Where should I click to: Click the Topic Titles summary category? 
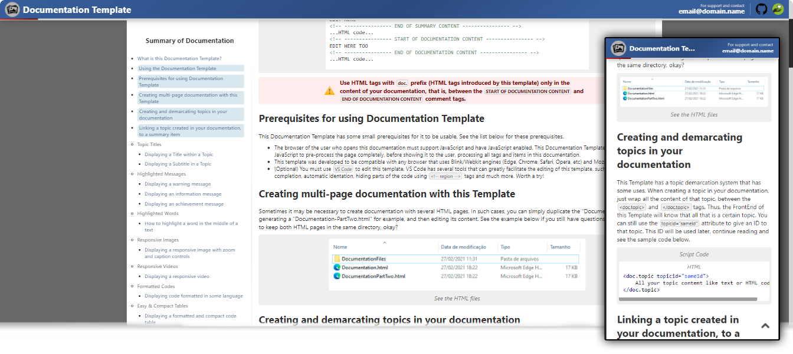click(149, 144)
